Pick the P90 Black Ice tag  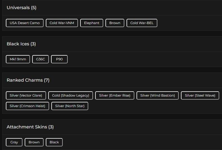coord(59,59)
